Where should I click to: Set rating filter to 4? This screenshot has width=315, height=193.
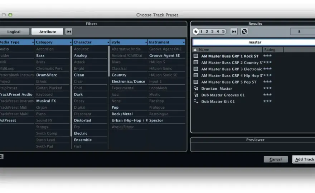coord(218,31)
